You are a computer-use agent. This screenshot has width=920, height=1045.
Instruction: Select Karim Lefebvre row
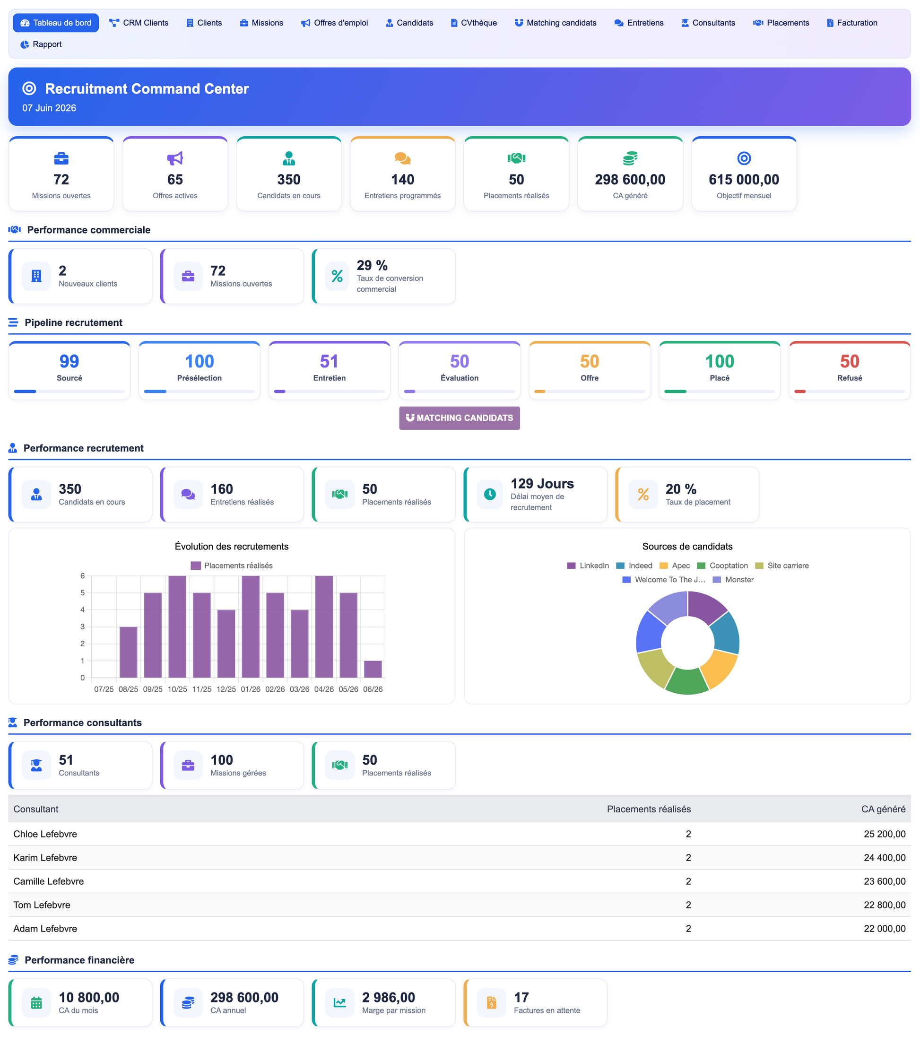pyautogui.click(x=460, y=857)
